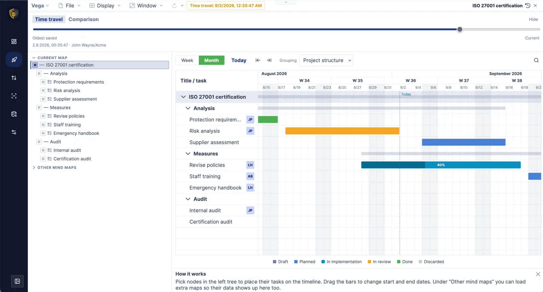Click the shield app logo
This screenshot has height=292, width=543.
(14, 14)
